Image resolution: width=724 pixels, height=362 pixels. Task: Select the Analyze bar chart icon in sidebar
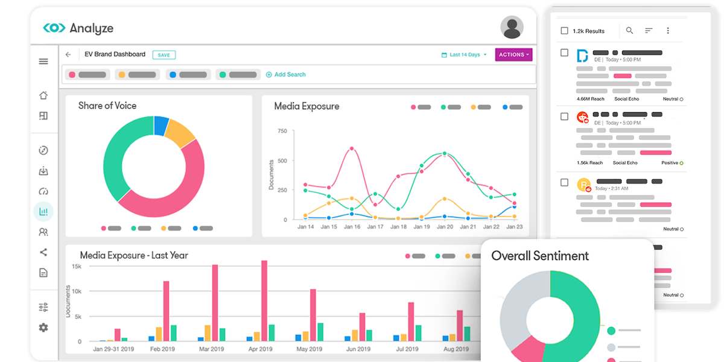coord(43,211)
